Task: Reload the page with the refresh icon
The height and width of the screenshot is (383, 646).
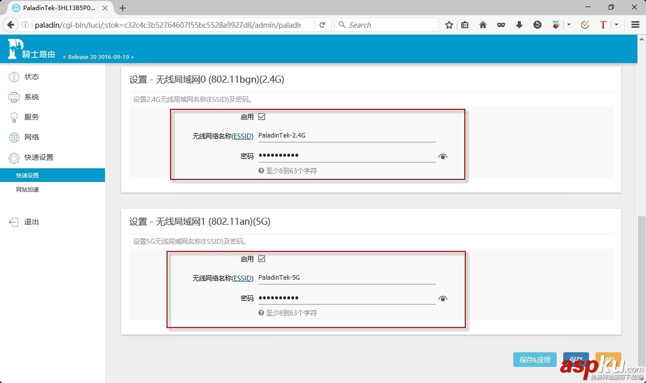Action: click(x=322, y=25)
